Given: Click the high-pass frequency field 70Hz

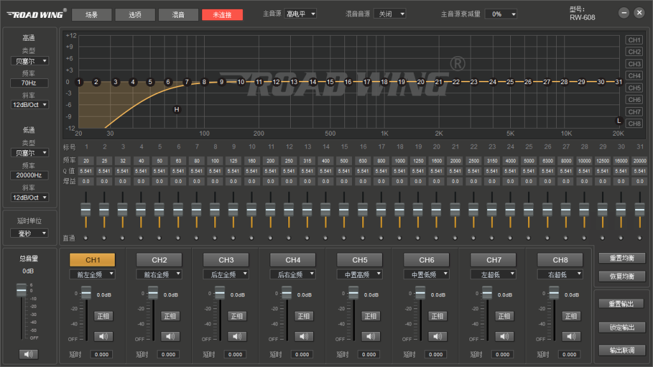Looking at the screenshot, I should [x=29, y=83].
